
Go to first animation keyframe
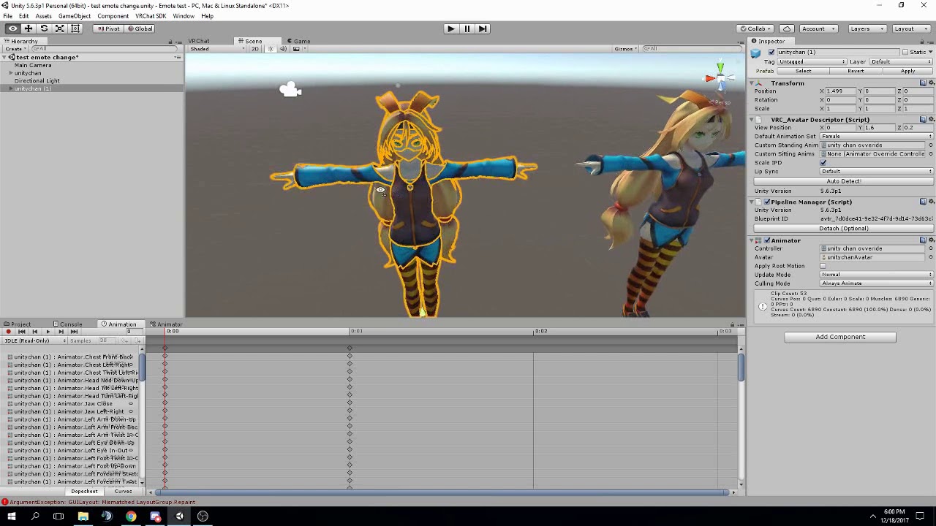tap(21, 332)
